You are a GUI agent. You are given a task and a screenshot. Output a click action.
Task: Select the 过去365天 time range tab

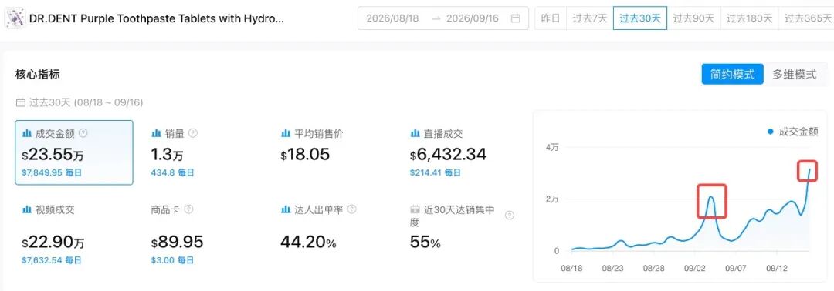[806, 18]
